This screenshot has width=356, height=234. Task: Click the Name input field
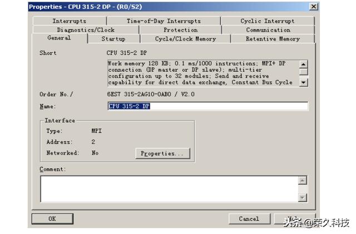coord(207,106)
